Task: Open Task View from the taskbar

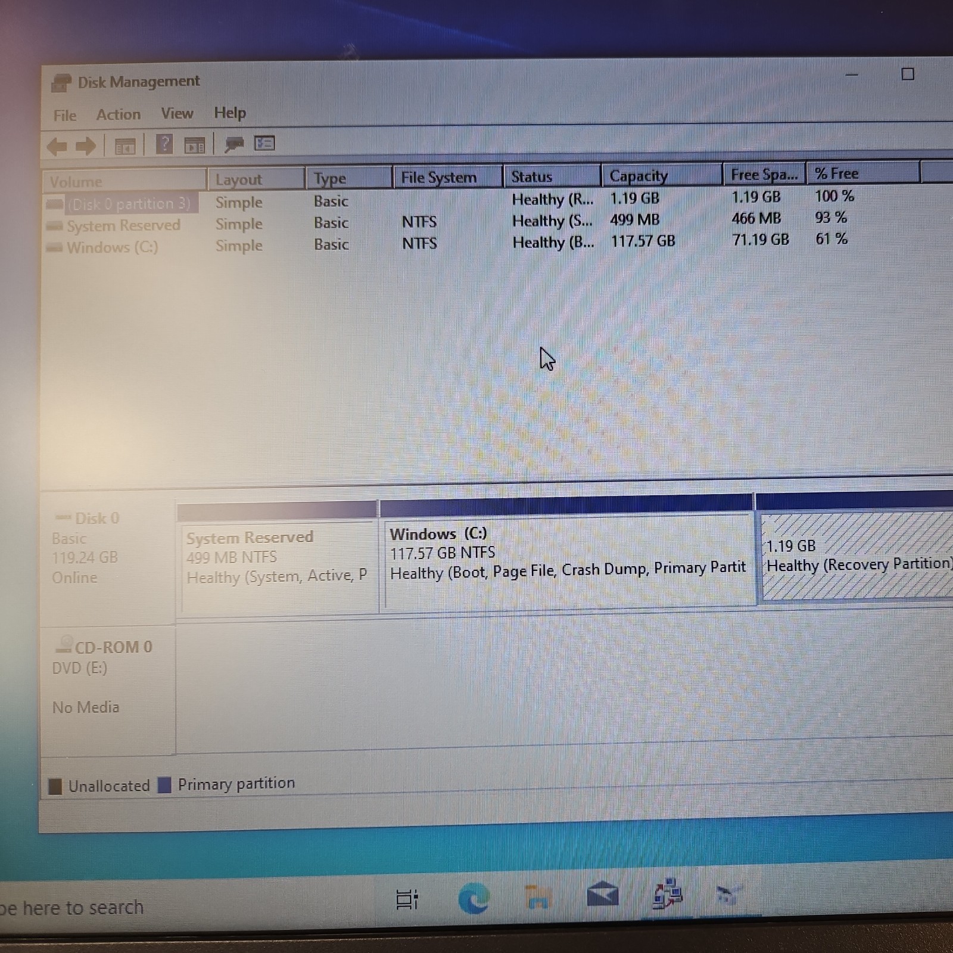Action: (x=407, y=899)
